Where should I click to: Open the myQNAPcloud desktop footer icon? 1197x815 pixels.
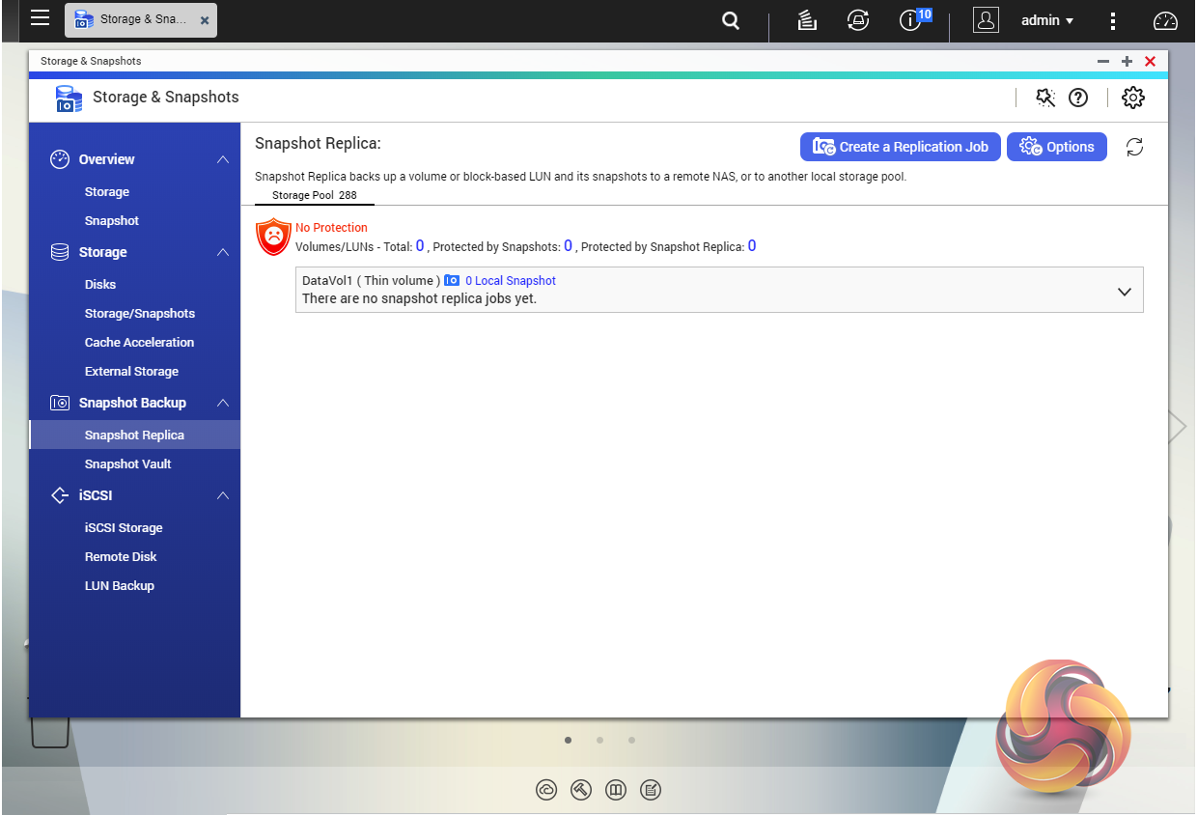click(x=546, y=790)
